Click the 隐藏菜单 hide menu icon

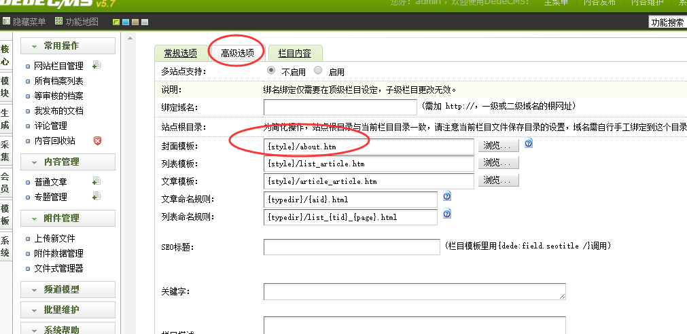pos(6,22)
